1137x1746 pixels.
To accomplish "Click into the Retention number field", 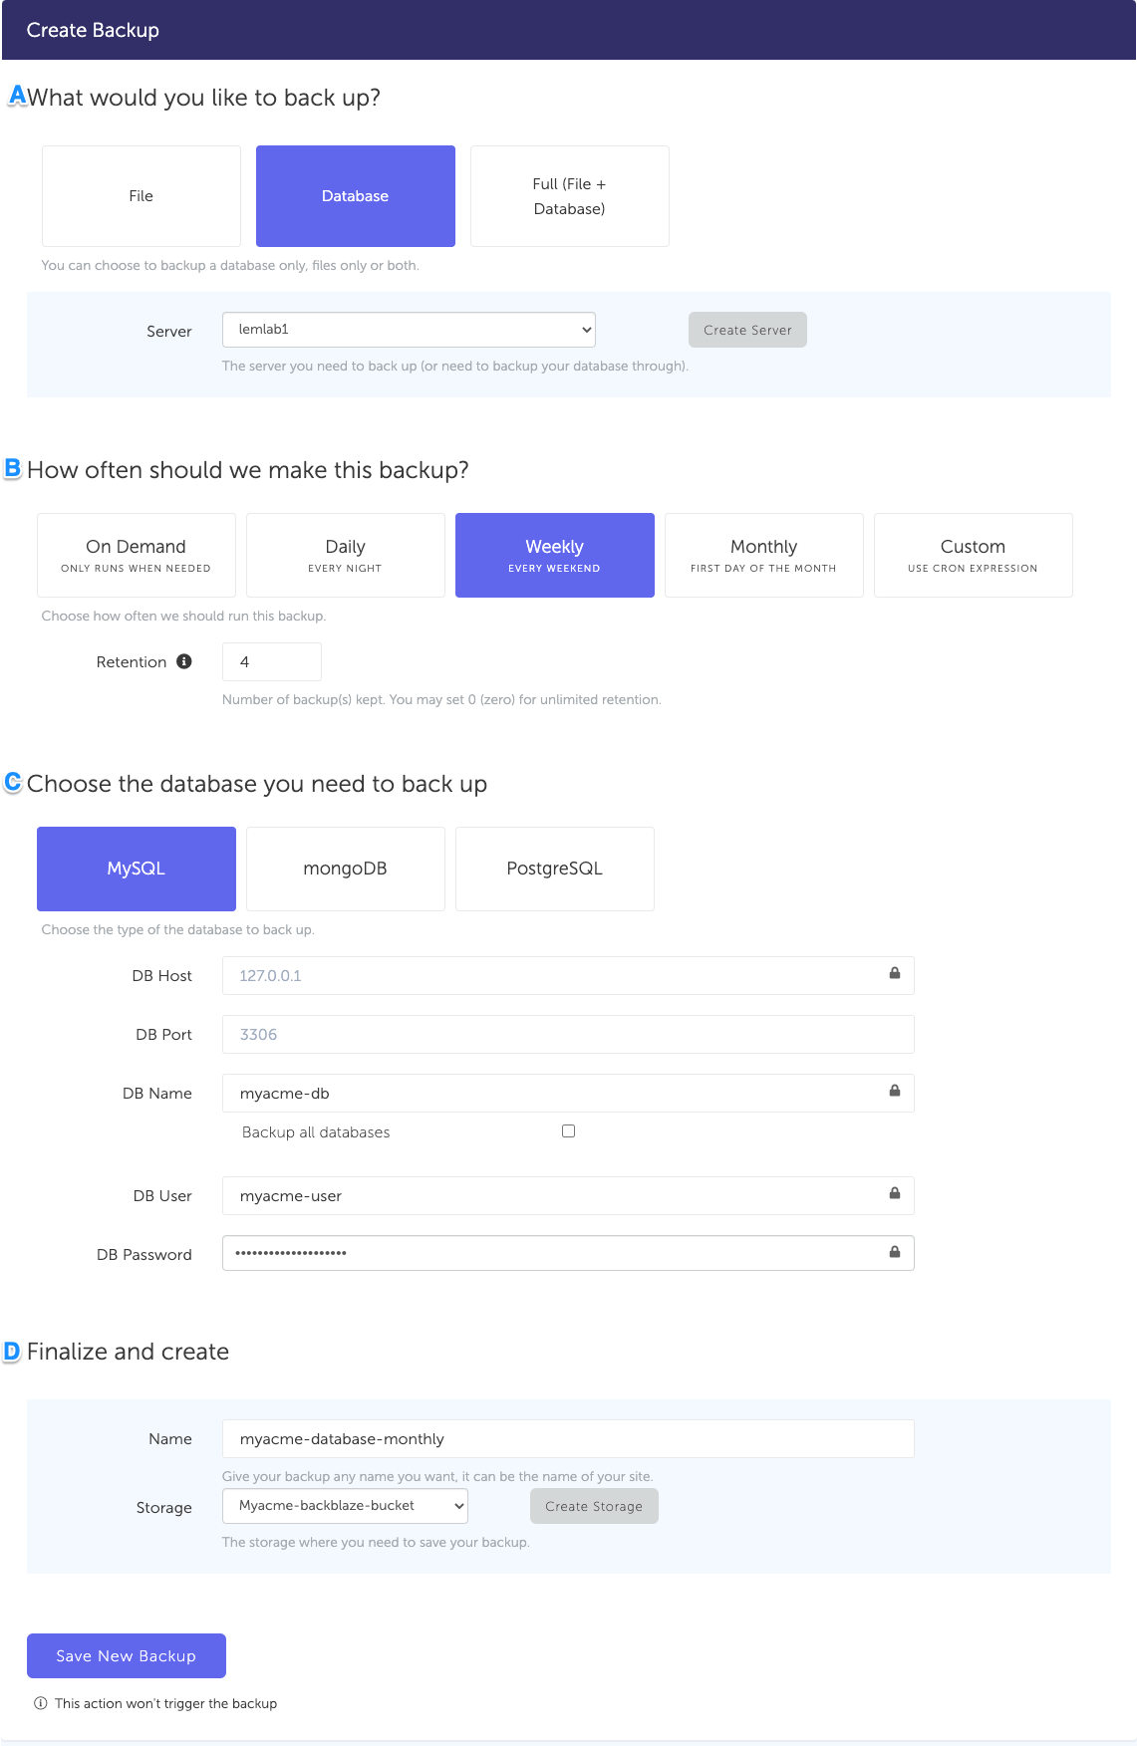I will click(x=271, y=661).
